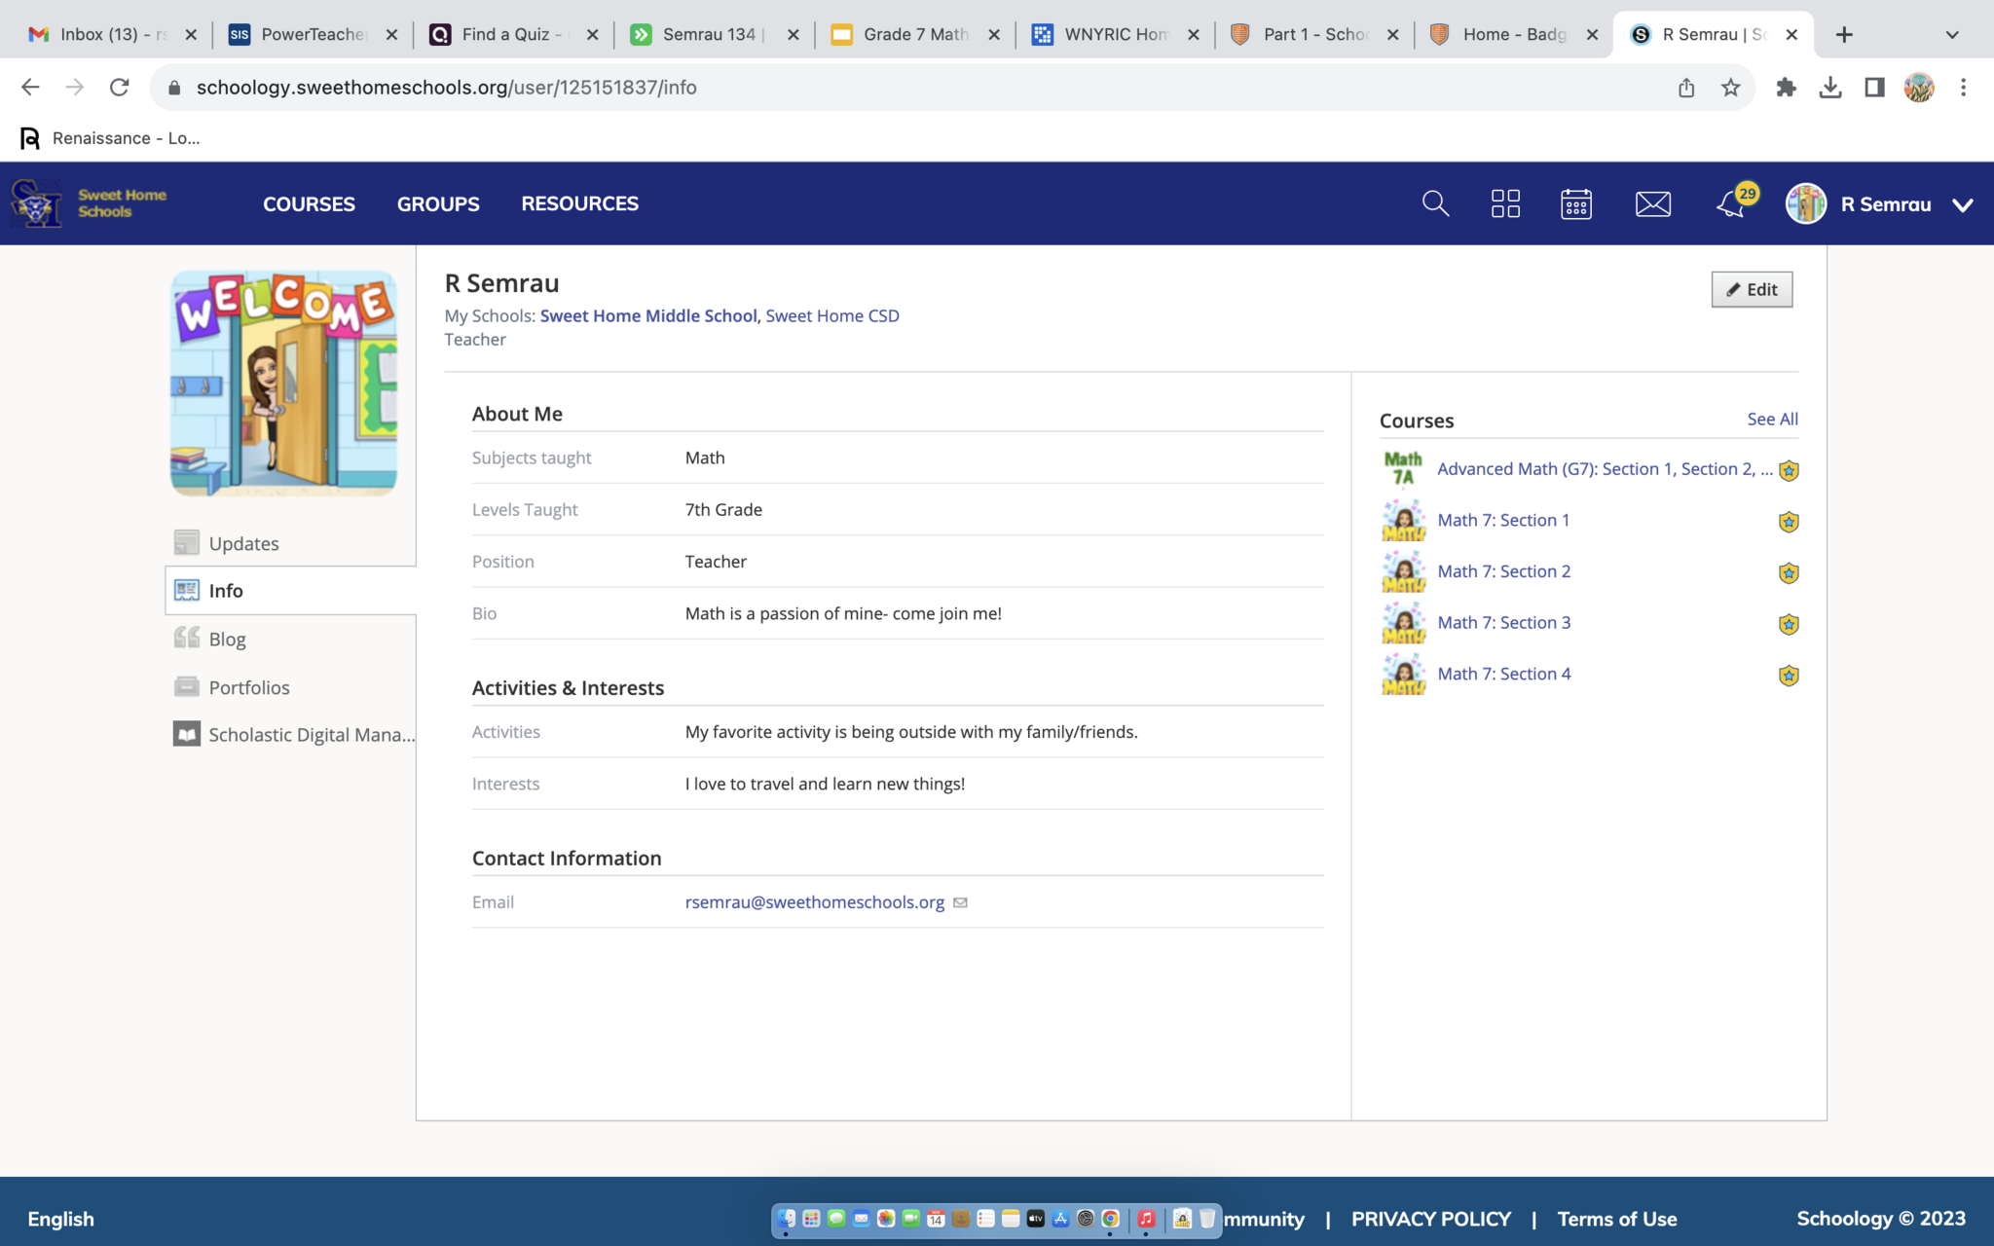Open Chrome three-dot menu
Viewport: 1994px width, 1246px height.
point(1963,88)
